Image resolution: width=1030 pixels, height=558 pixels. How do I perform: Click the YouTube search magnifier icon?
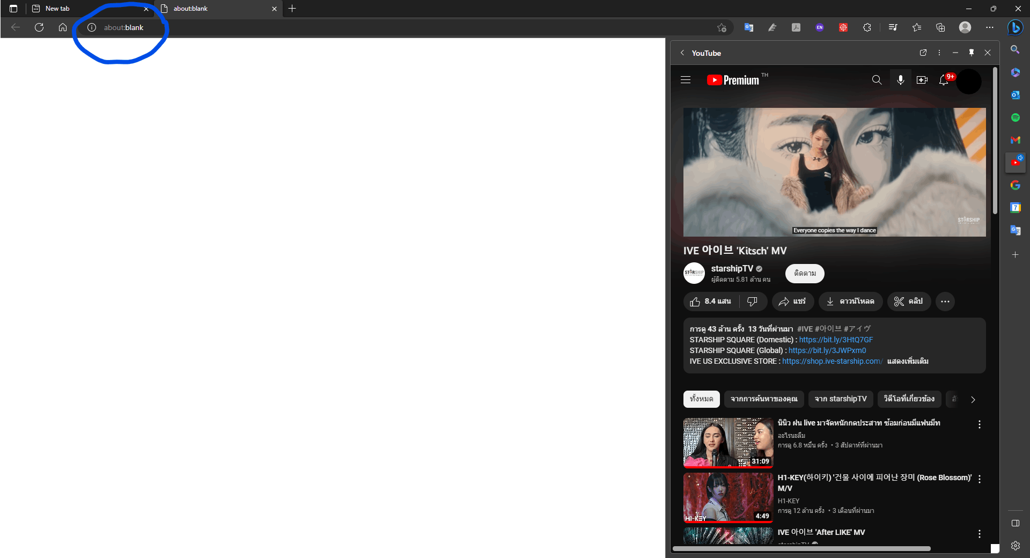click(x=877, y=80)
